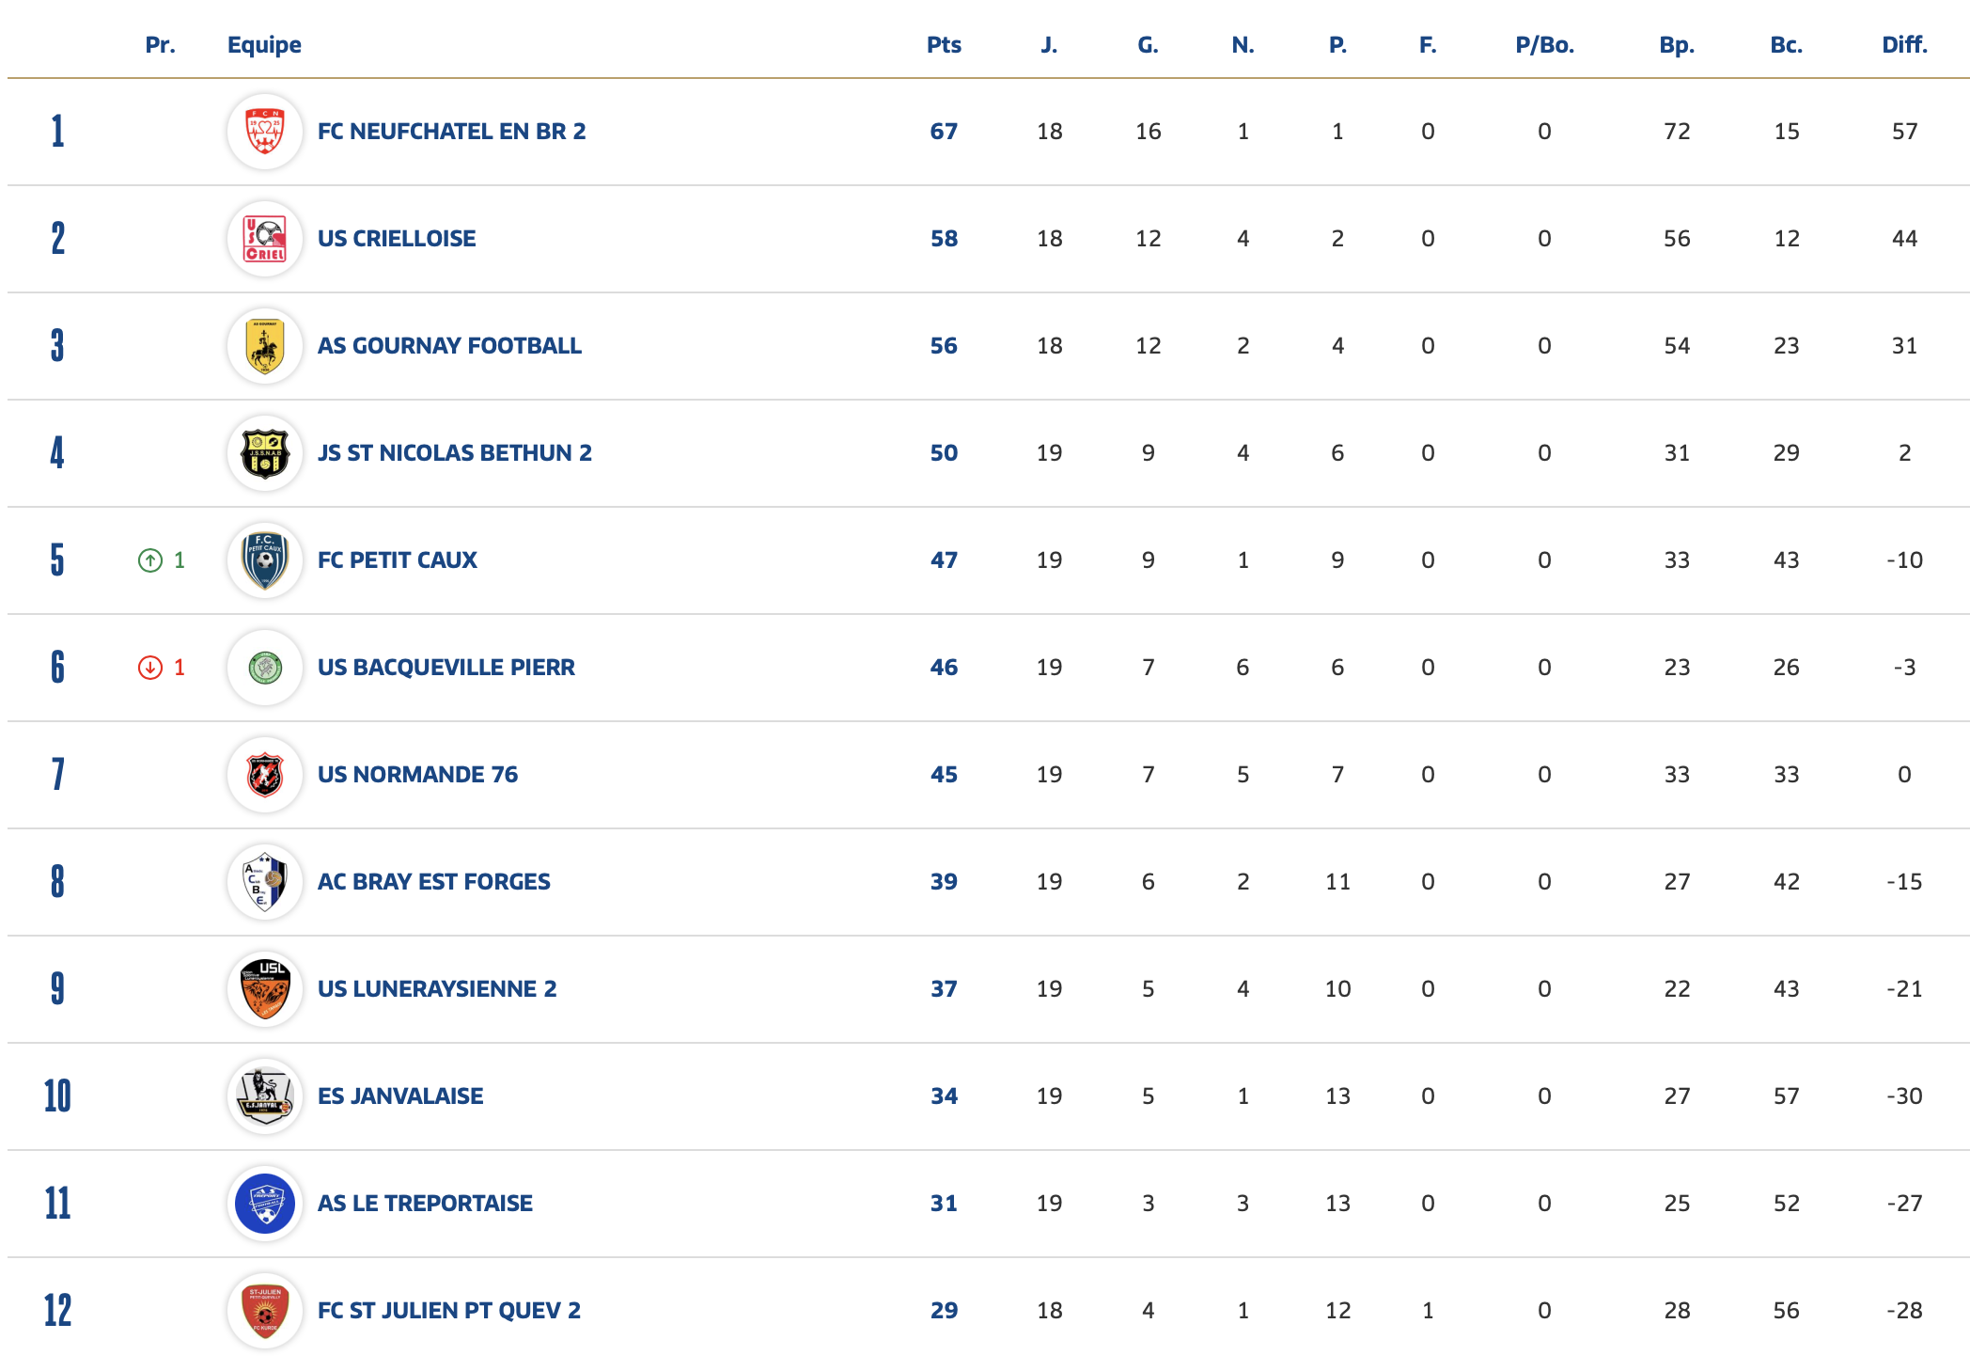Open the AC Bray Est Forges team link
Screen dimensions: 1970x1371
point(433,882)
